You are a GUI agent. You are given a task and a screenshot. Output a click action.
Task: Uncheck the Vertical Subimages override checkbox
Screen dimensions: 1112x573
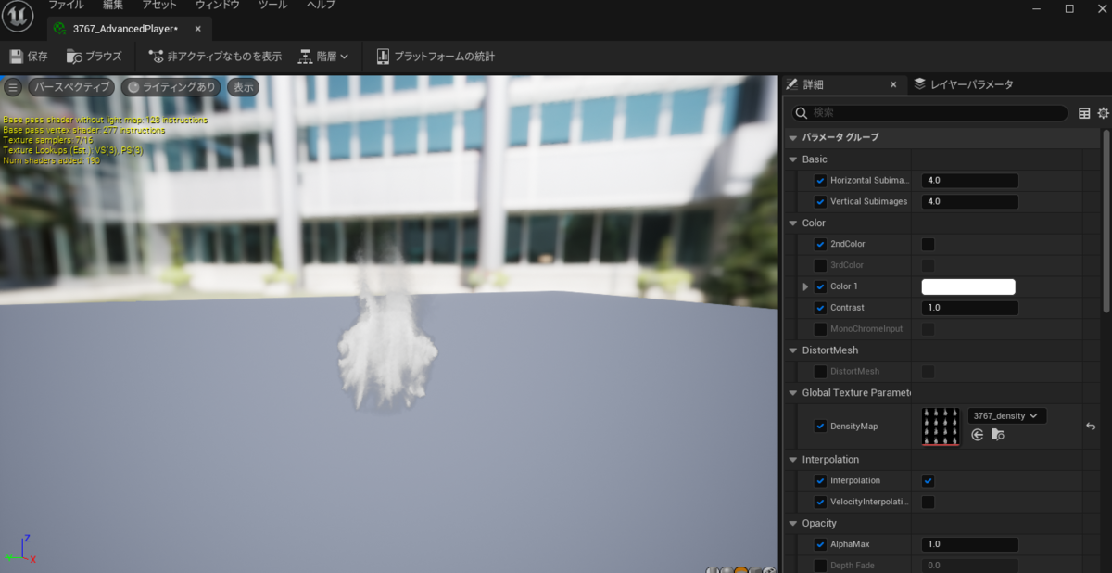click(820, 202)
